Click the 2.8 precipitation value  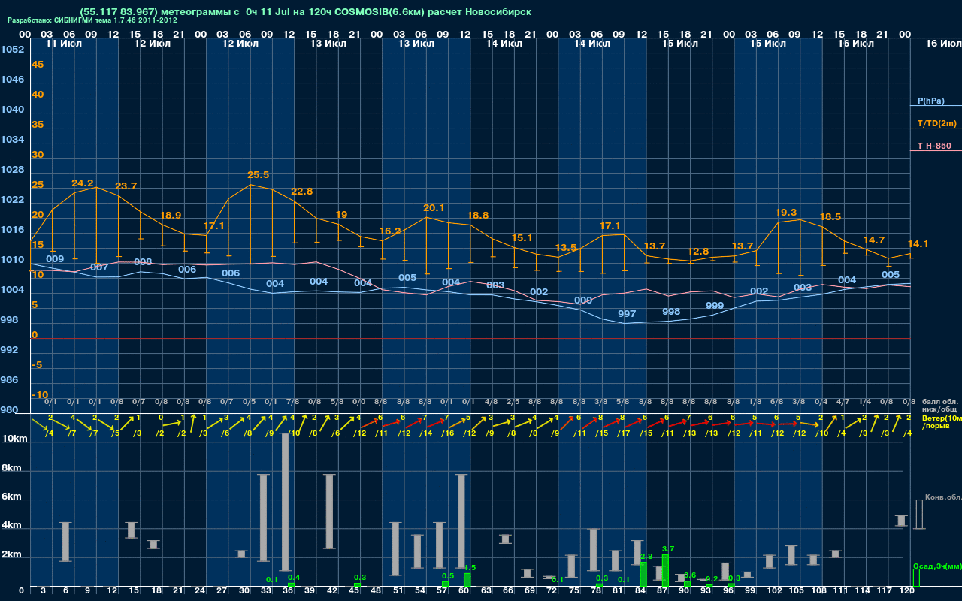[x=646, y=557]
